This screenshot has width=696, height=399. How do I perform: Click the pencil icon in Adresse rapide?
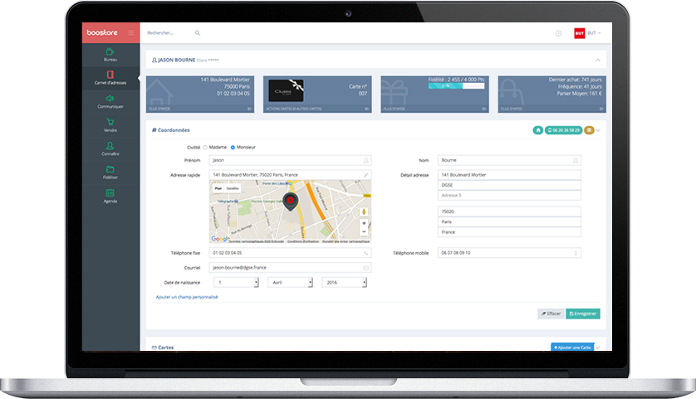tap(366, 175)
